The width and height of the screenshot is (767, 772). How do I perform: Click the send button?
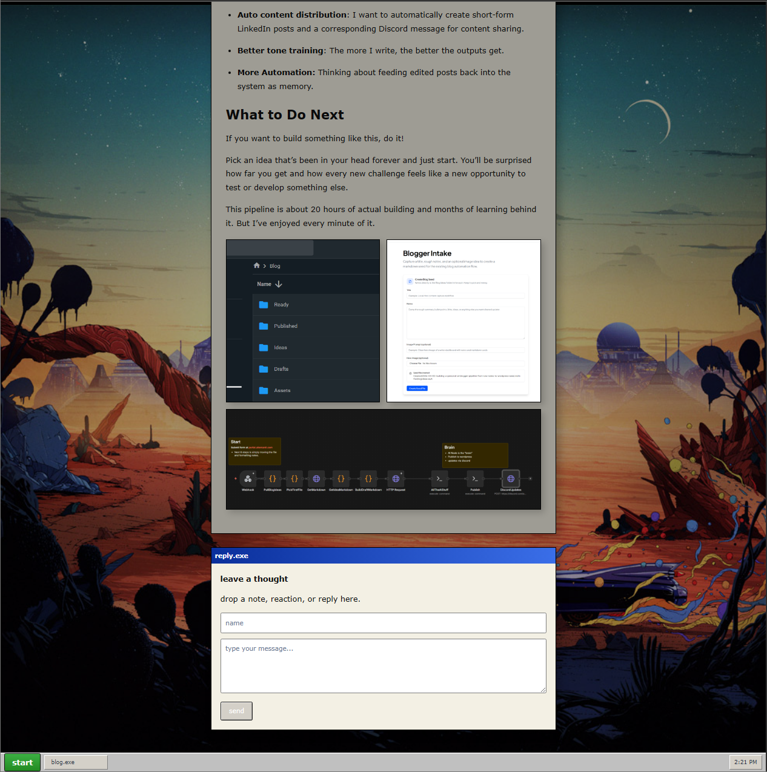[236, 711]
